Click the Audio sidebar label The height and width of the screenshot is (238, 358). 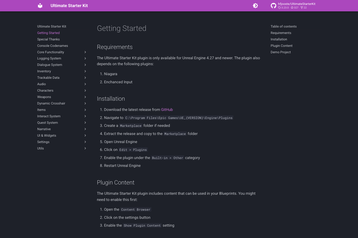tap(41, 84)
